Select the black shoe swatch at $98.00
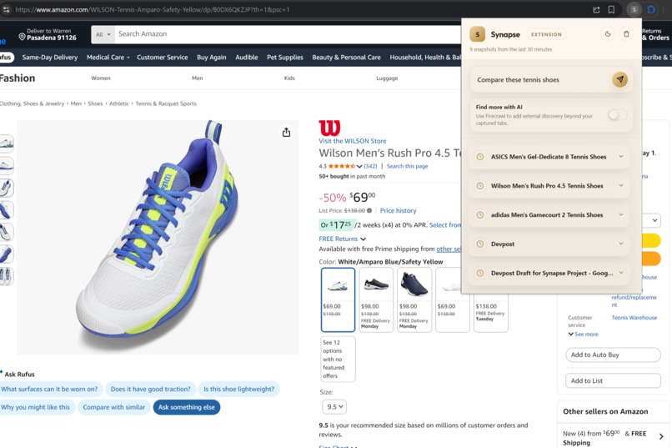Image resolution: width=672 pixels, height=448 pixels. click(x=376, y=300)
